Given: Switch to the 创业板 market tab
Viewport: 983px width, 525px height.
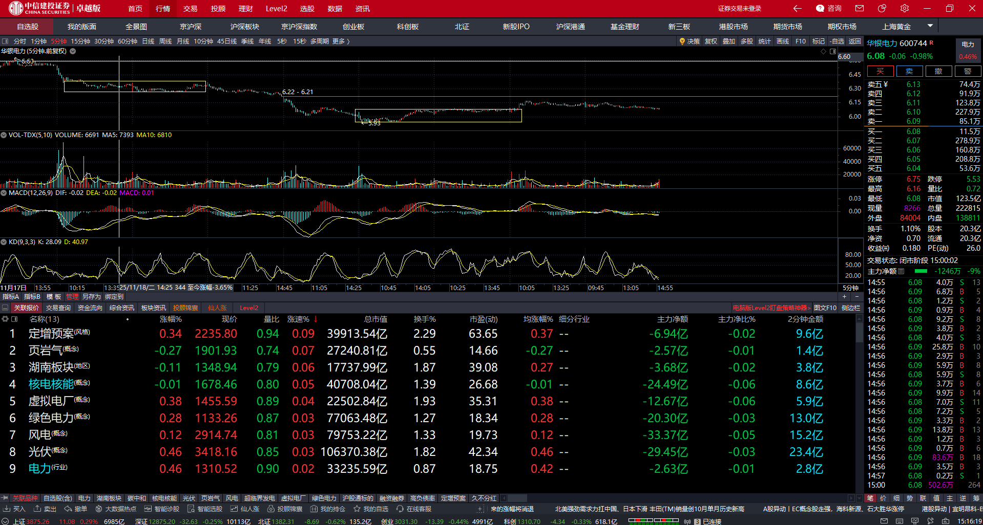Looking at the screenshot, I should 353,27.
